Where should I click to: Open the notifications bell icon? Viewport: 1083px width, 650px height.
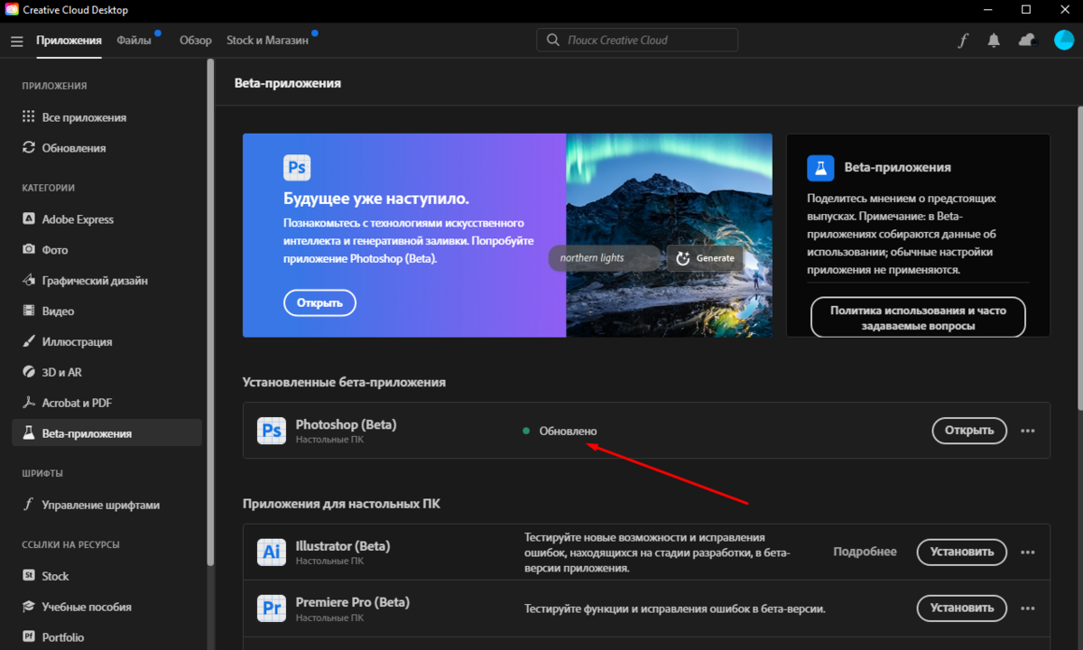[994, 41]
